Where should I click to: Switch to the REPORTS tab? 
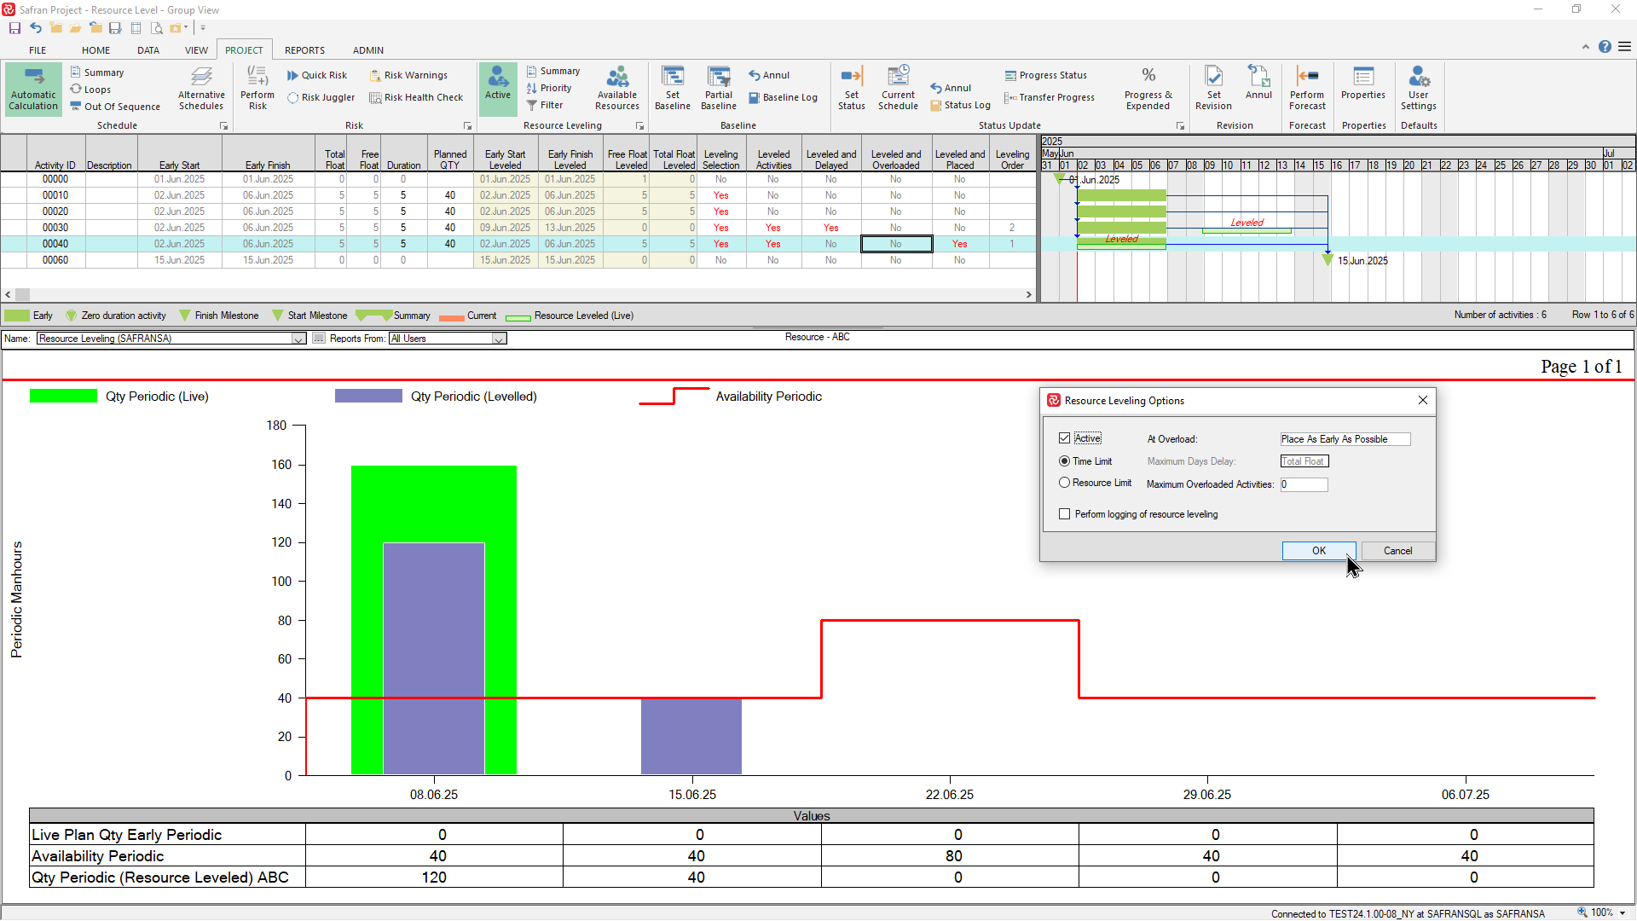pyautogui.click(x=304, y=50)
